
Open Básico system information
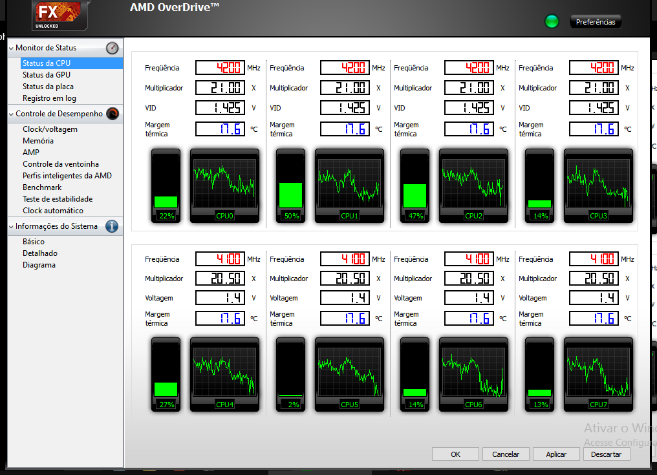(34, 242)
